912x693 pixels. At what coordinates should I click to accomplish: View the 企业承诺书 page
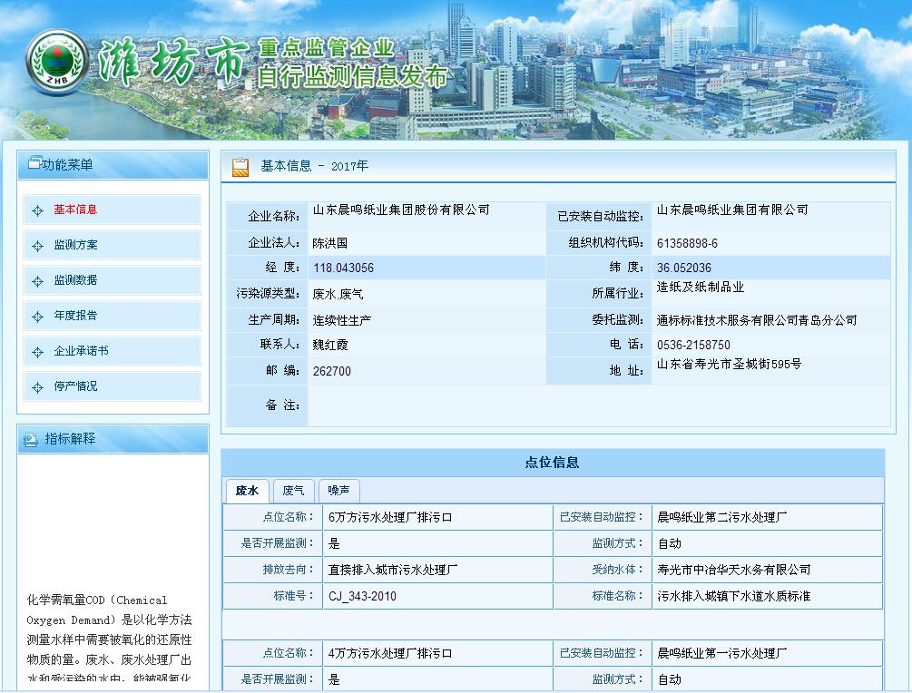(81, 351)
